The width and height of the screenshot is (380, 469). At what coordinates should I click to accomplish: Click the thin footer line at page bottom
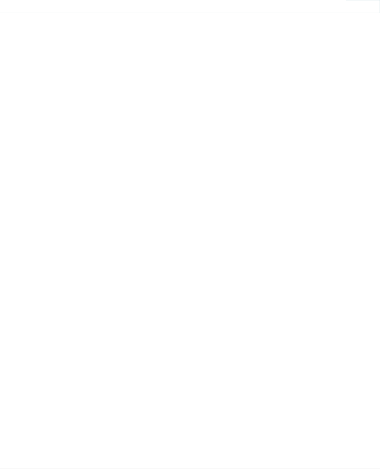point(190,468)
